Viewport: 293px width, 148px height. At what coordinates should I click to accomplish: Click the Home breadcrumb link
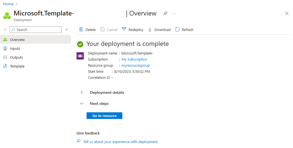(x=8, y=4)
